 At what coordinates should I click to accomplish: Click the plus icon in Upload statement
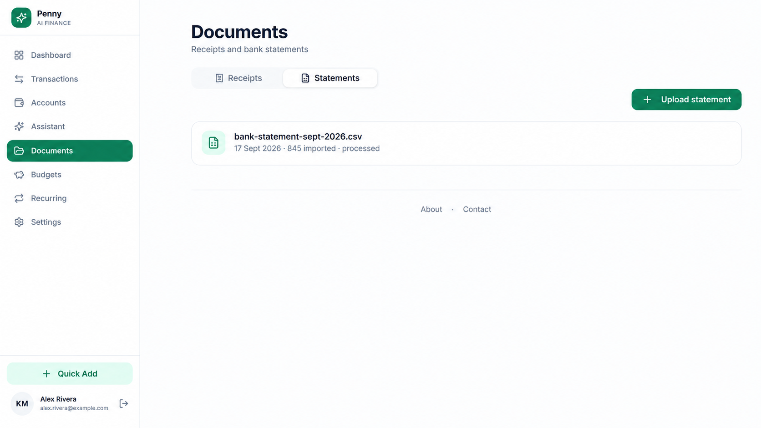coord(647,100)
